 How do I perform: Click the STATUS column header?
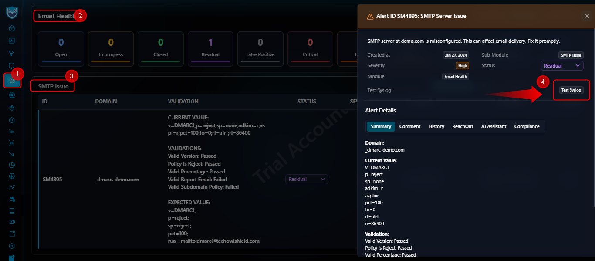pos(307,102)
